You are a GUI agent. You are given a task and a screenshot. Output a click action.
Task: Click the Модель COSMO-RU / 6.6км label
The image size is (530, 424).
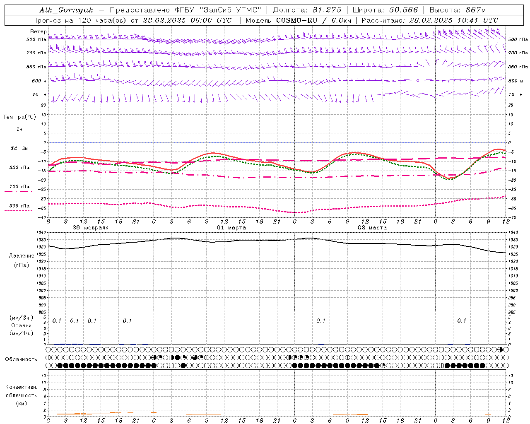299,20
